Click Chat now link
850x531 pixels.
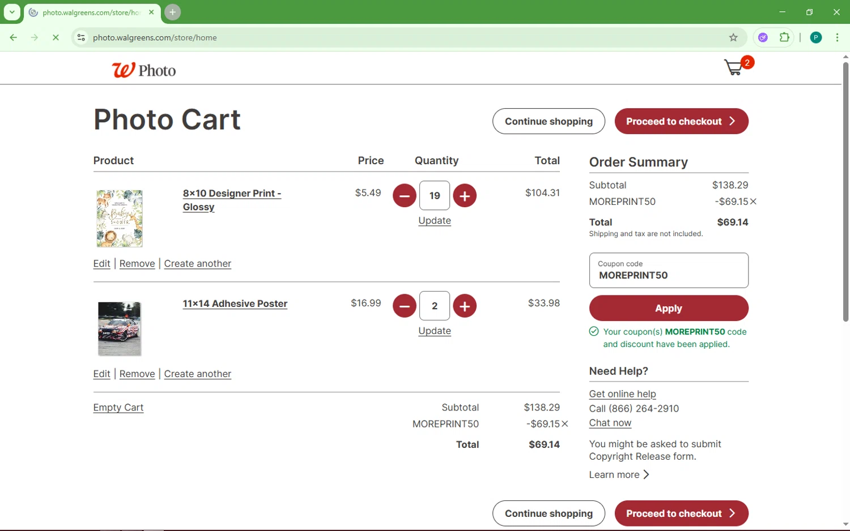(x=610, y=423)
